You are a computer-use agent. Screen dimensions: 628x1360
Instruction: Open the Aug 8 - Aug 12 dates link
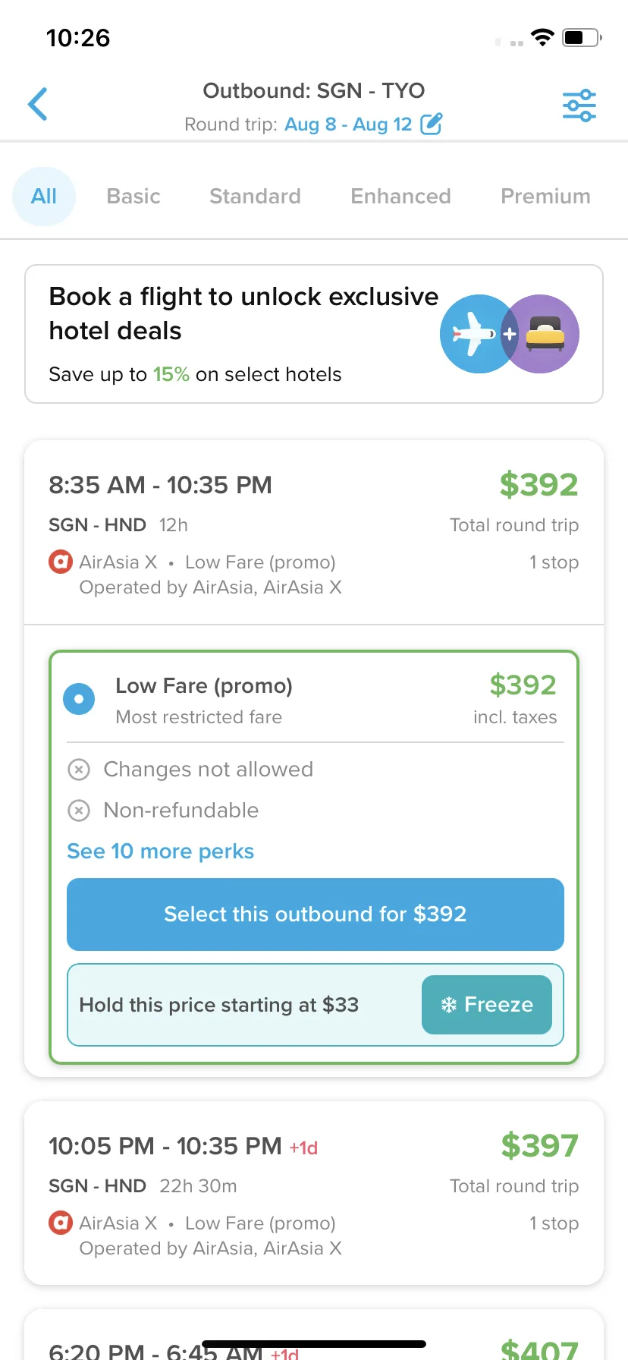coord(348,124)
